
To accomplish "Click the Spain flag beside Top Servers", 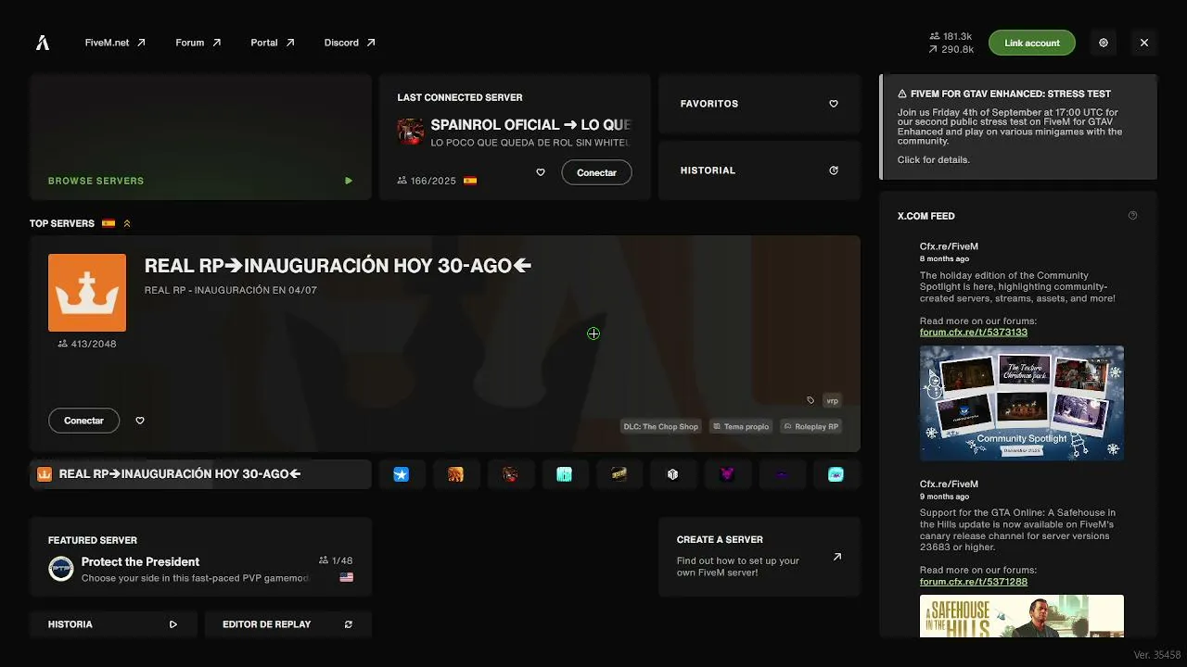I will (108, 223).
